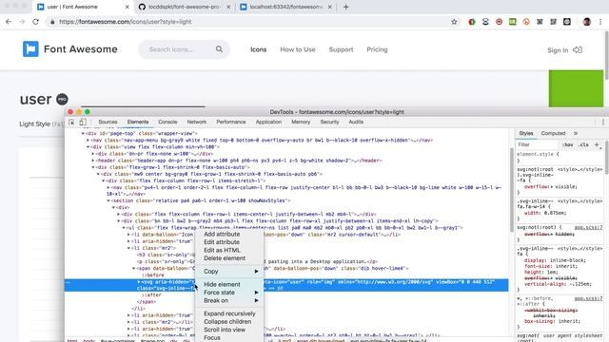Image resolution: width=609 pixels, height=342 pixels.
Task: Open Pricing nav link
Action: coord(377,49)
